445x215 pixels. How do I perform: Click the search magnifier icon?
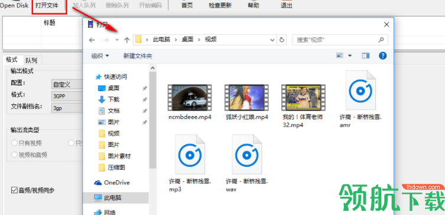pyautogui.click(x=382, y=39)
